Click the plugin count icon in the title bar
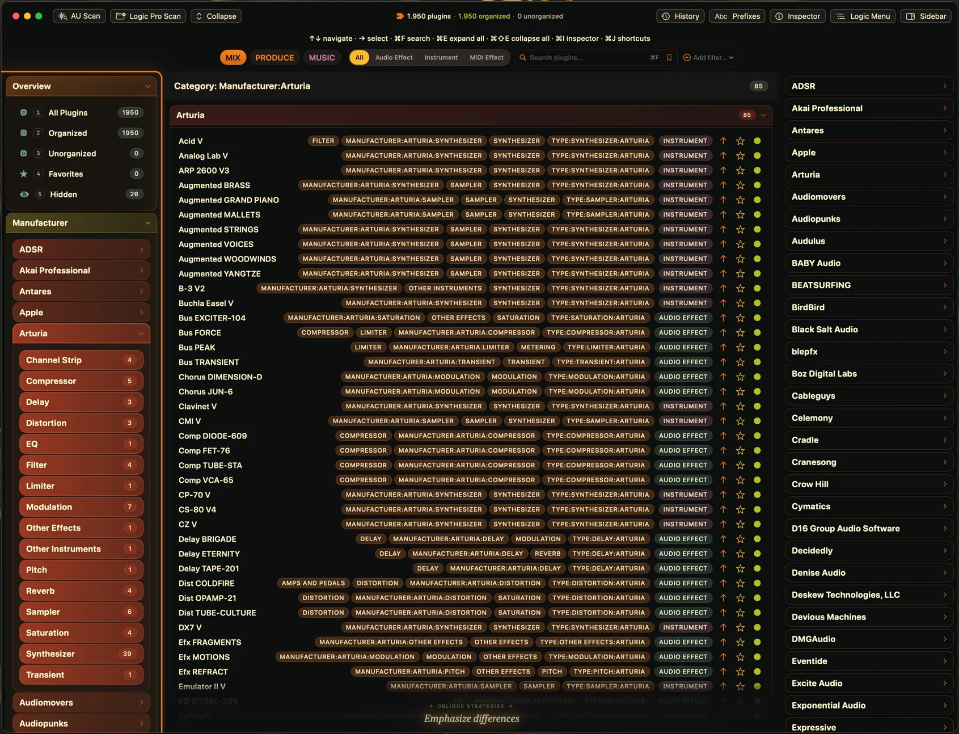Viewport: 959px width, 734px height. pos(400,16)
